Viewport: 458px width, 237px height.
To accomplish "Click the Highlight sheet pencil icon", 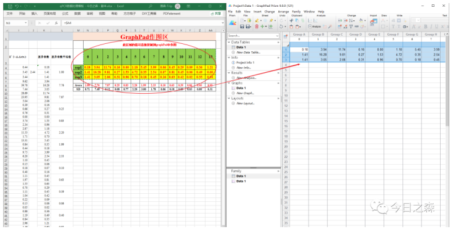I will tap(257, 20).
